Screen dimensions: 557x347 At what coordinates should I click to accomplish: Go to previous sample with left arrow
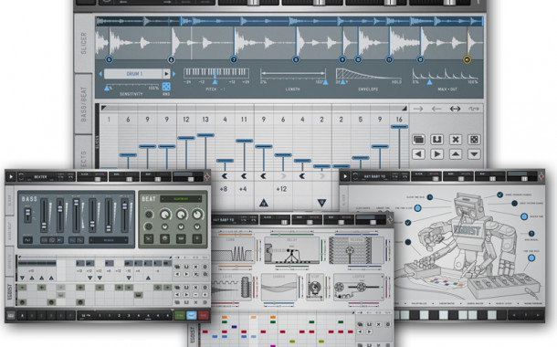pos(100,74)
